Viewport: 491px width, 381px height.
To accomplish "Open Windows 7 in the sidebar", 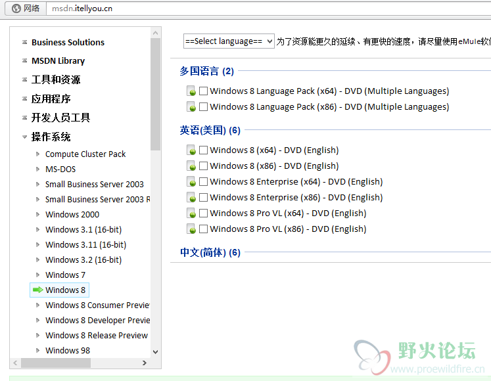I will pos(65,275).
